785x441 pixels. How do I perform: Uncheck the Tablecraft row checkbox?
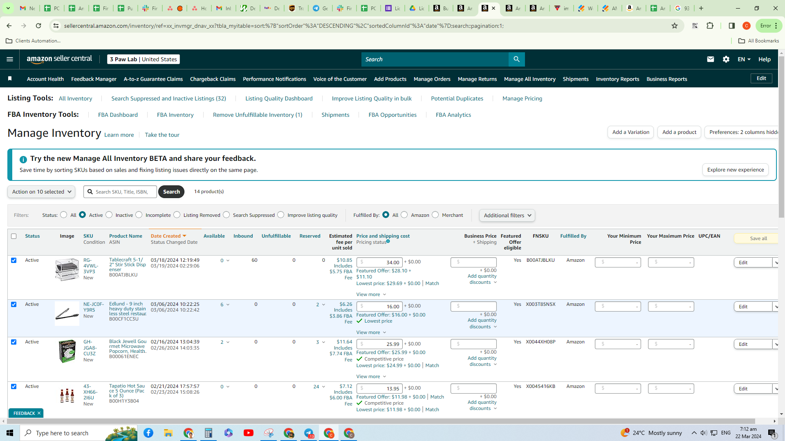[x=14, y=260]
